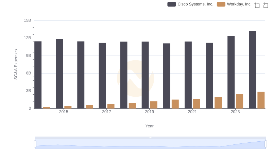Click the Cisco bar for 2021
The height and width of the screenshot is (157, 272).
point(188,75)
